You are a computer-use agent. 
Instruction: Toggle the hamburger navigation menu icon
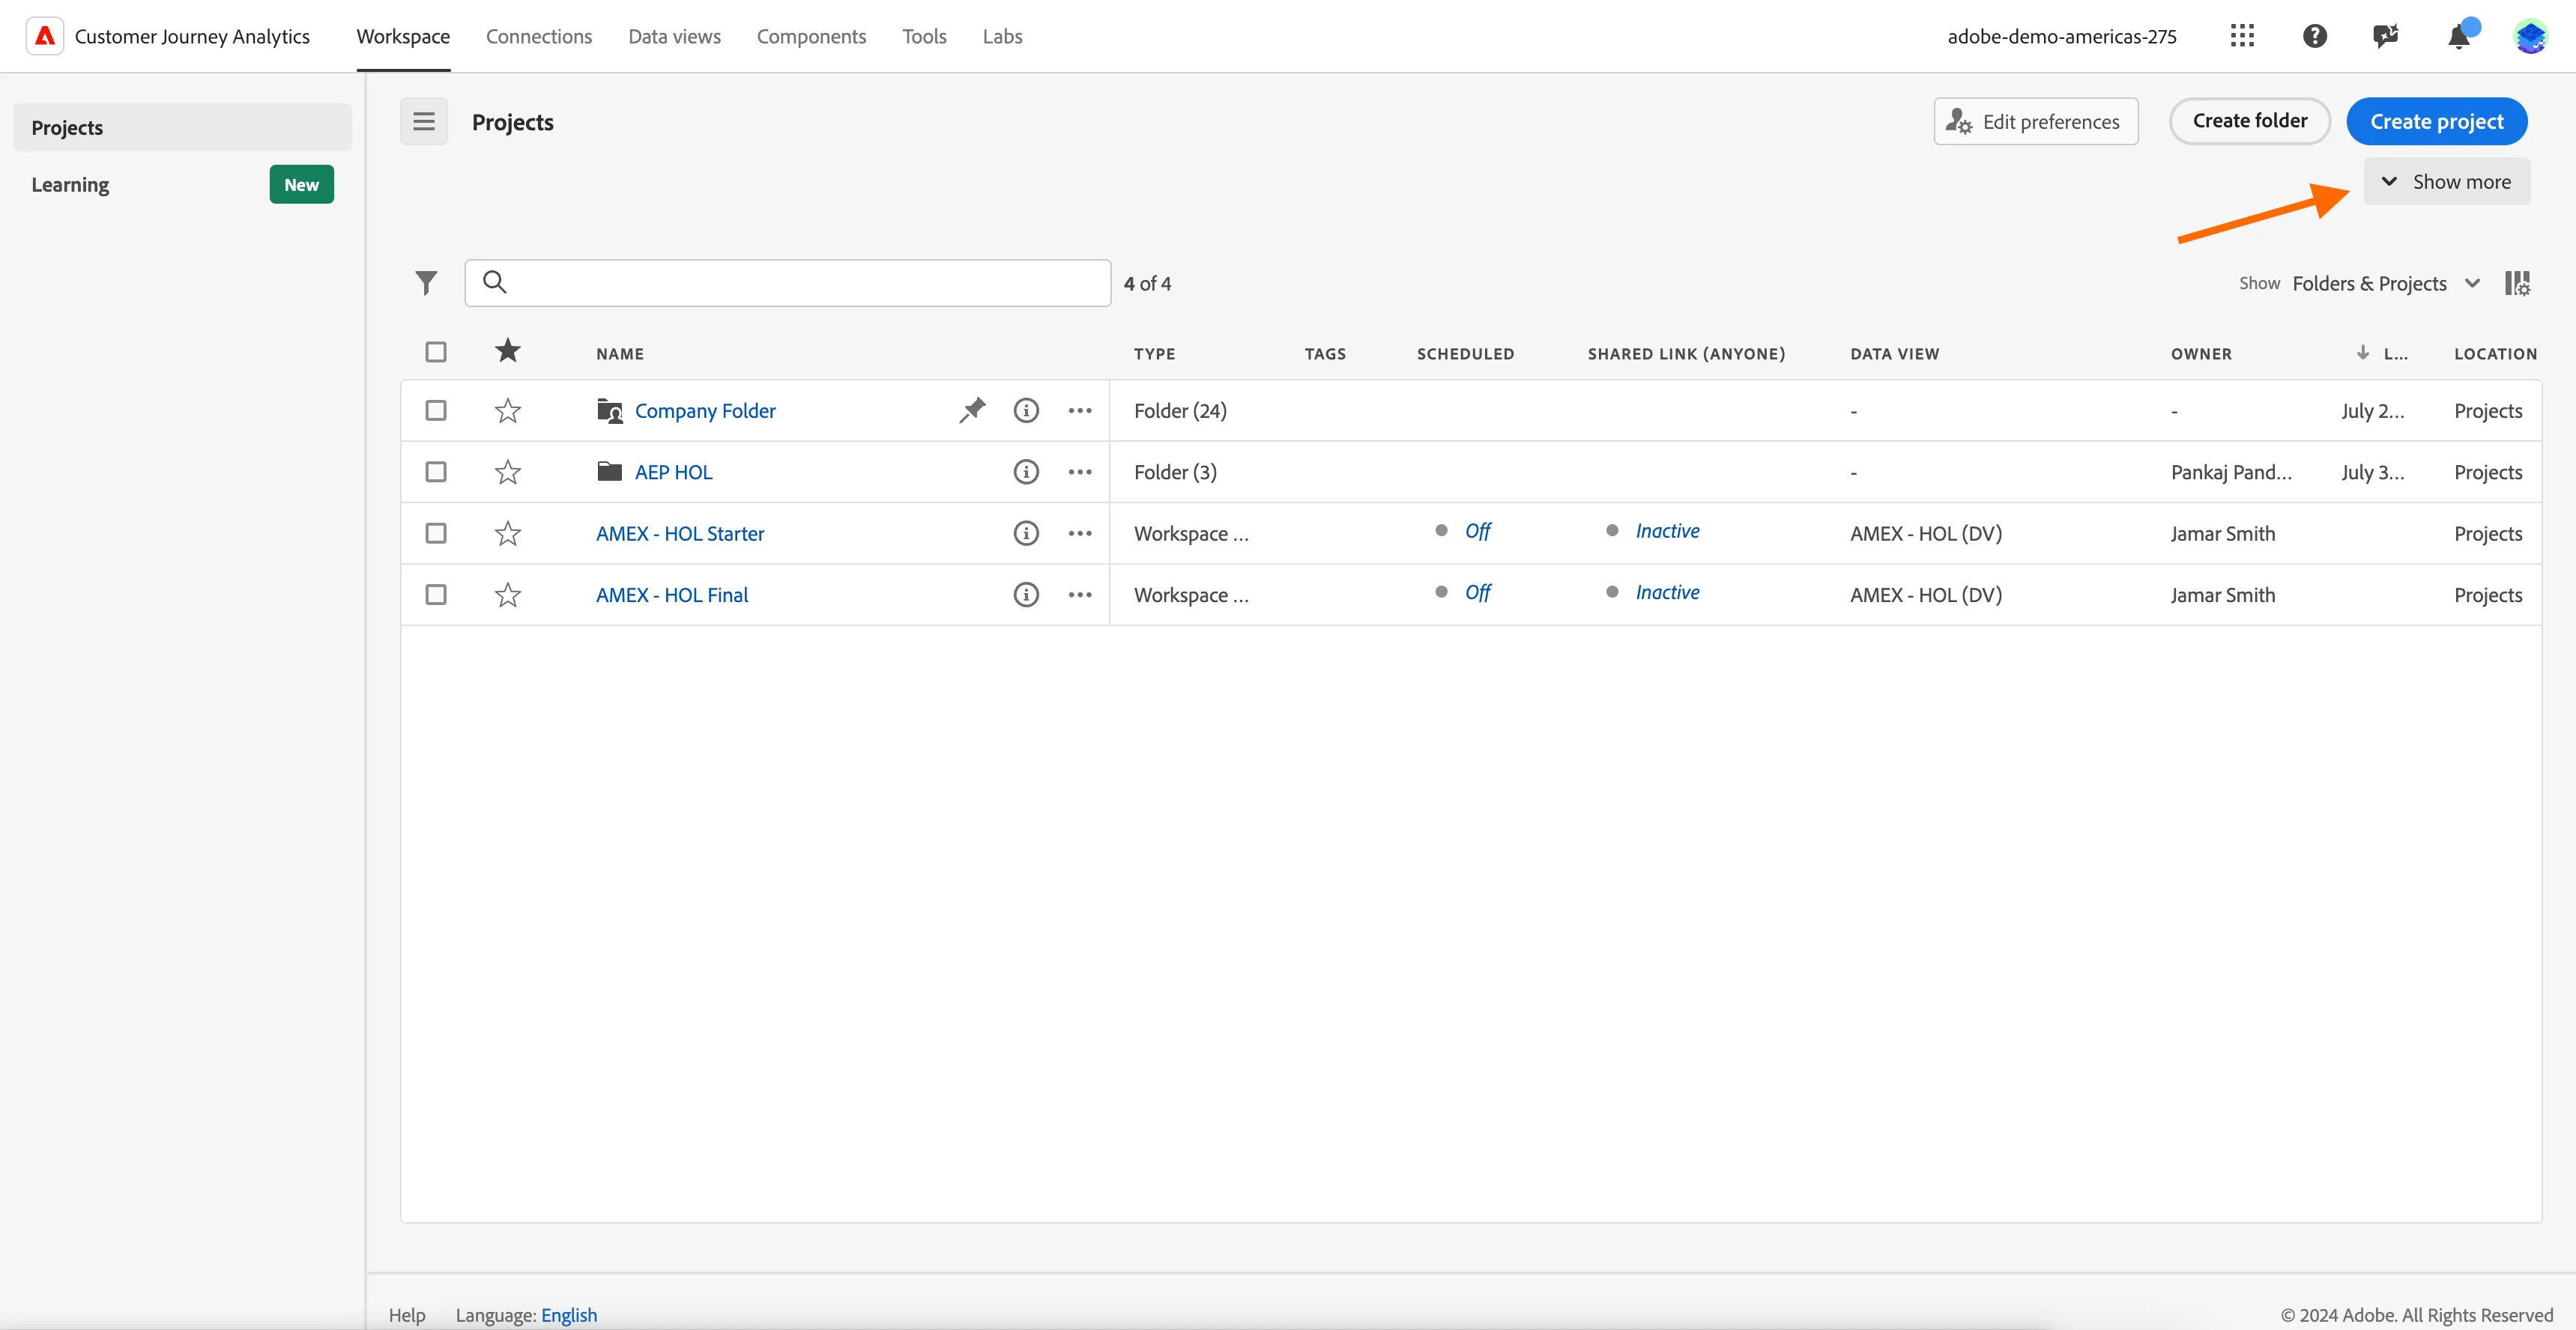[424, 122]
